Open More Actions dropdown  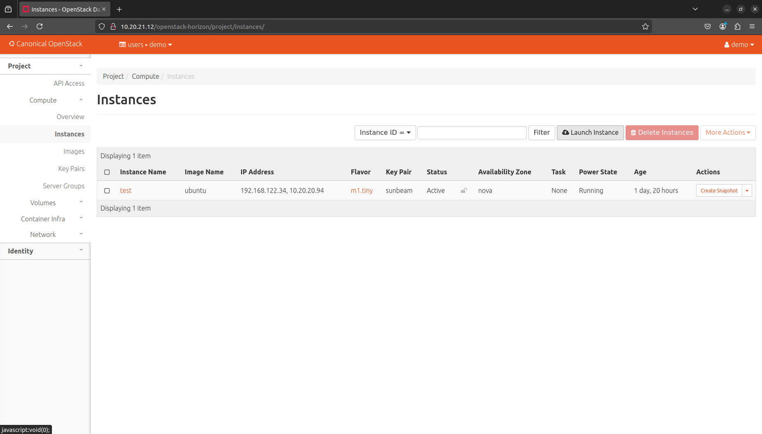(728, 133)
